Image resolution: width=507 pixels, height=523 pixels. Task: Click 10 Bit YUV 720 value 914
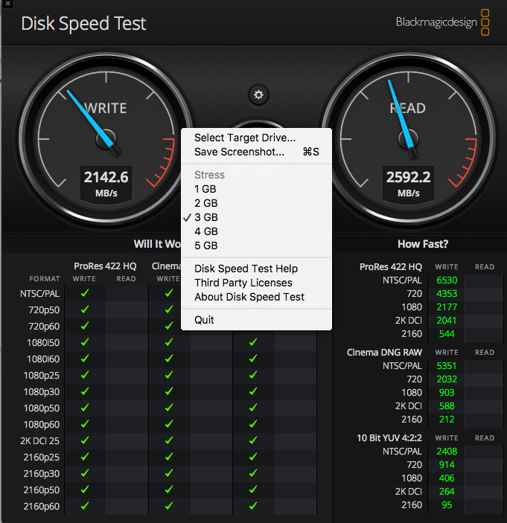tap(447, 465)
